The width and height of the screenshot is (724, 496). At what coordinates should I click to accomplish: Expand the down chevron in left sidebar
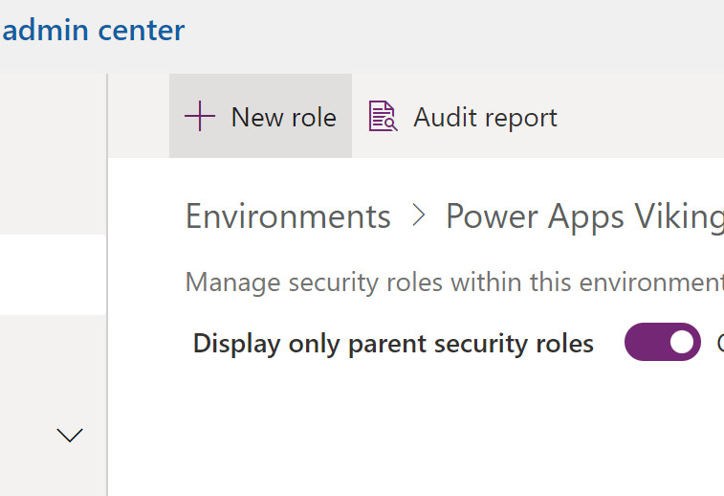(70, 436)
